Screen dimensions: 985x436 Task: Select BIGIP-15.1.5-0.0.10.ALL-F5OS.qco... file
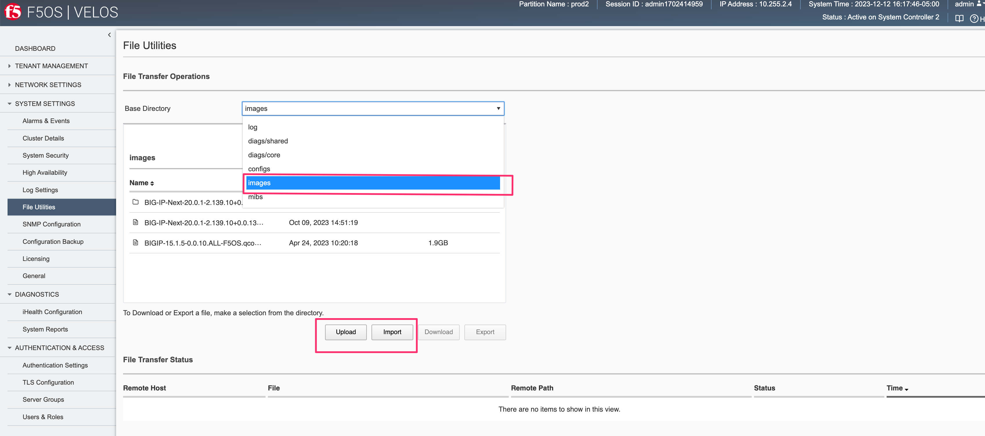click(314, 243)
